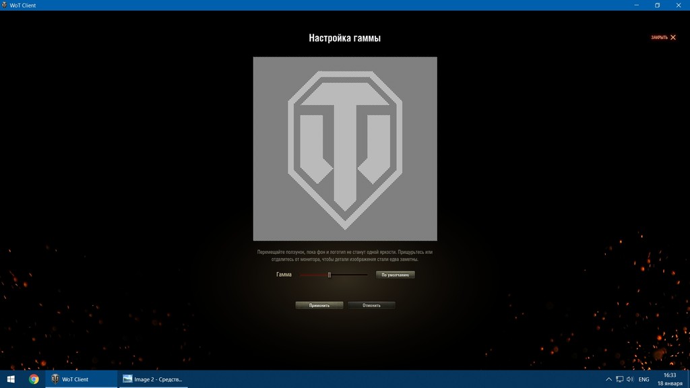Click the Гамма slider handle
Screen dimensions: 690x388
[x=329, y=275]
